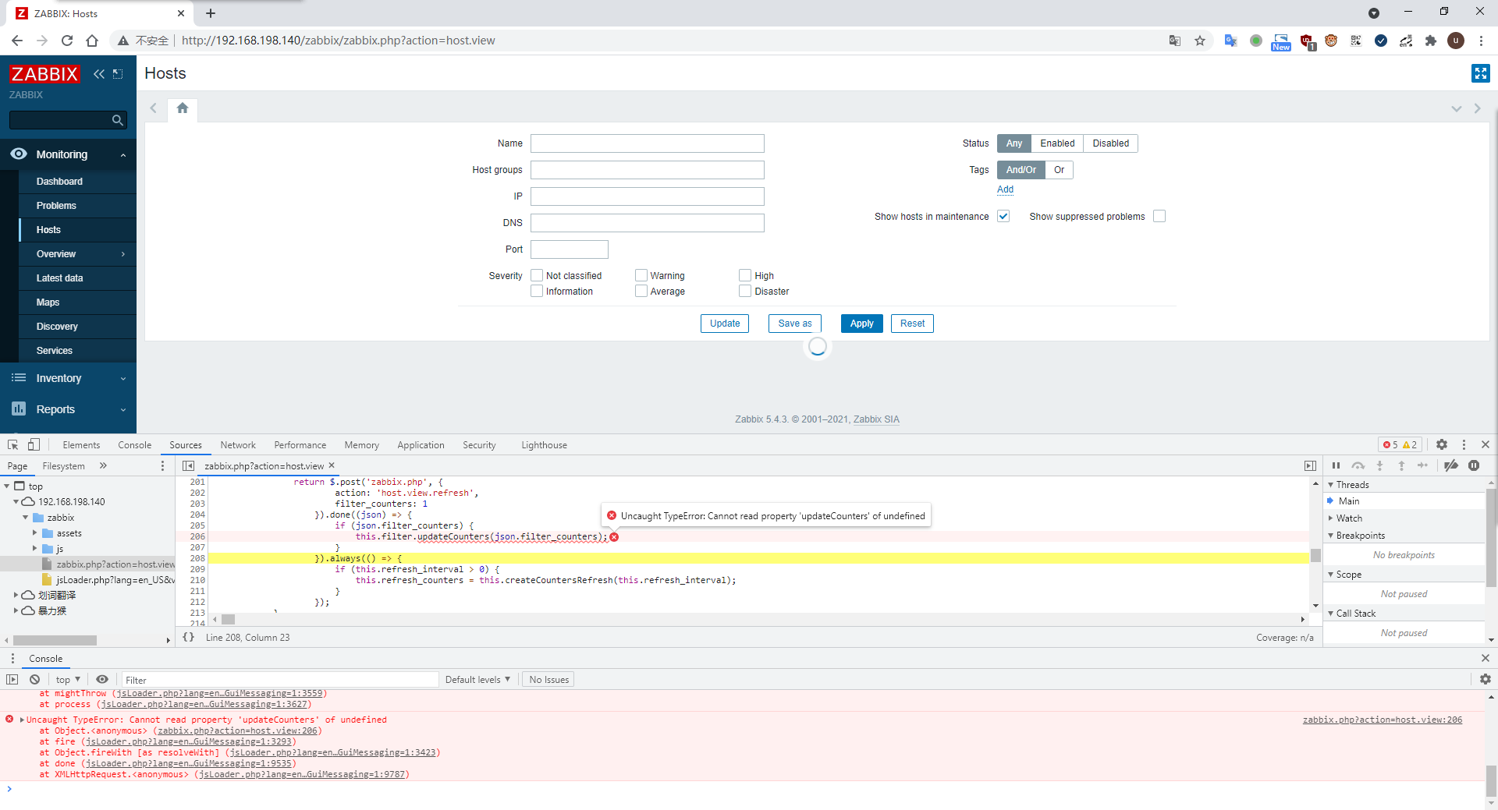This screenshot has width=1498, height=810.
Task: Collapse the Zabbix sidebar with double-chevron icon
Action: pos(99,74)
